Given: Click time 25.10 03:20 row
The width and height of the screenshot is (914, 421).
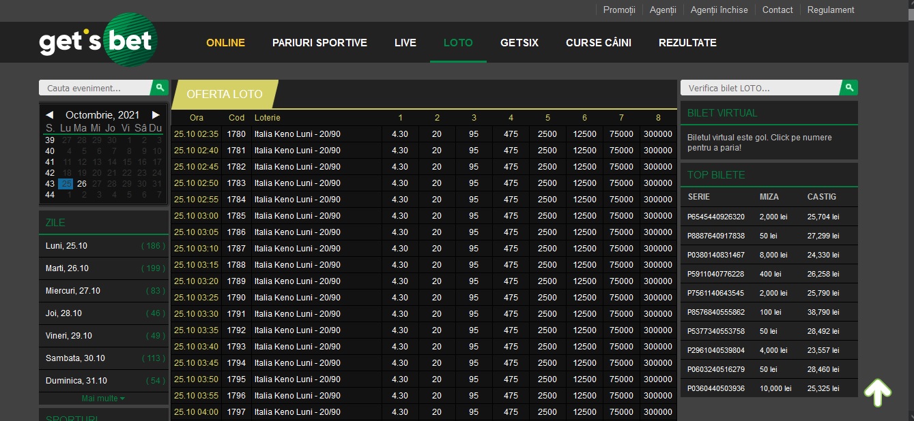Looking at the screenshot, I should 197,281.
